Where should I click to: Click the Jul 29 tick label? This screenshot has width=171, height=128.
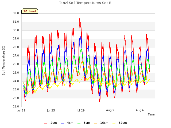[x=81, y=110]
